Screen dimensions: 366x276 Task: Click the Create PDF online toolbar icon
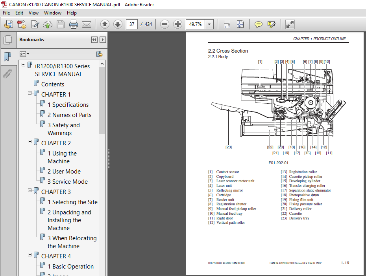coord(9,24)
